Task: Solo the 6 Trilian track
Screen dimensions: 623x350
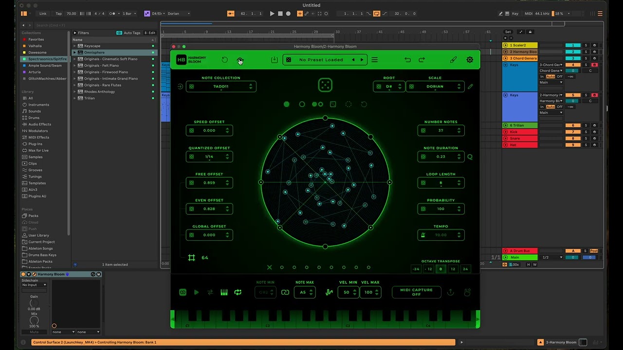Action: coord(586,125)
